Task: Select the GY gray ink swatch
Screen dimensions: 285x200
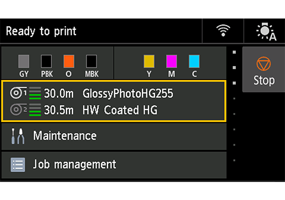Action: (x=23, y=61)
